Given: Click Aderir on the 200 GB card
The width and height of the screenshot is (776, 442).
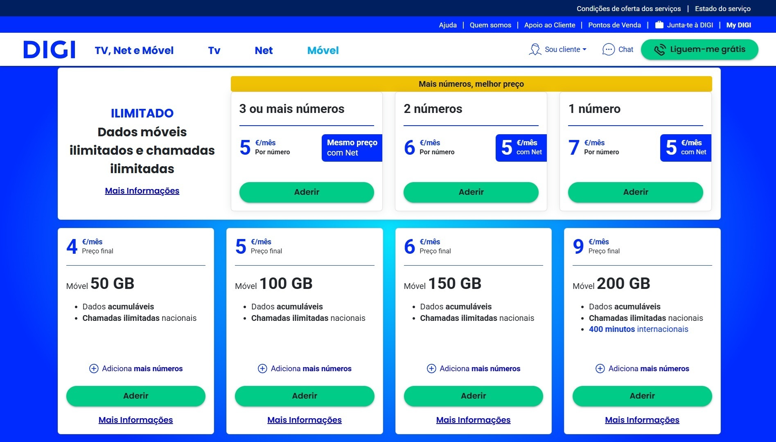Looking at the screenshot, I should pos(642,396).
